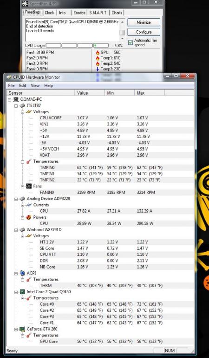Screen dimensions: 209x358
Task: Click the Min column header
Action: click(x=119, y=93)
